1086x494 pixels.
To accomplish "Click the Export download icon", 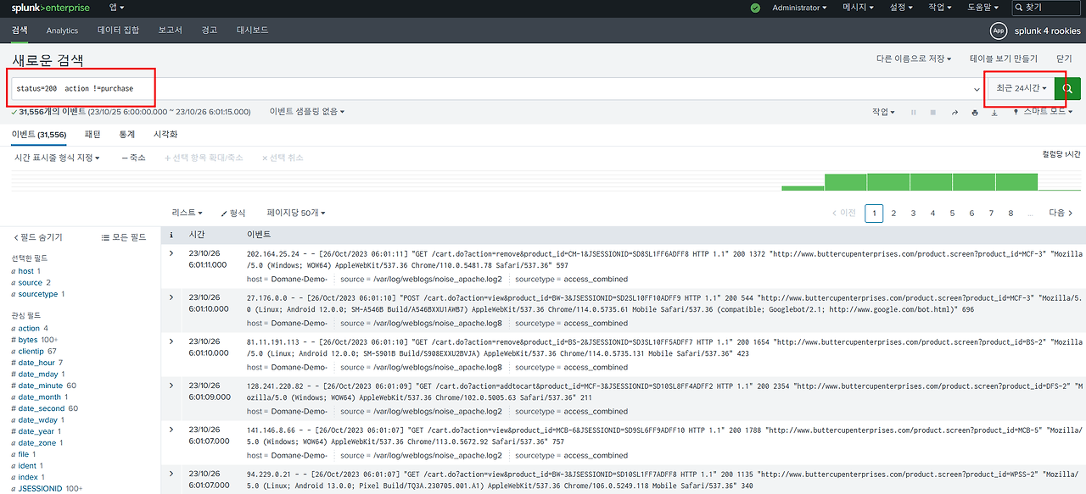I will [x=994, y=112].
